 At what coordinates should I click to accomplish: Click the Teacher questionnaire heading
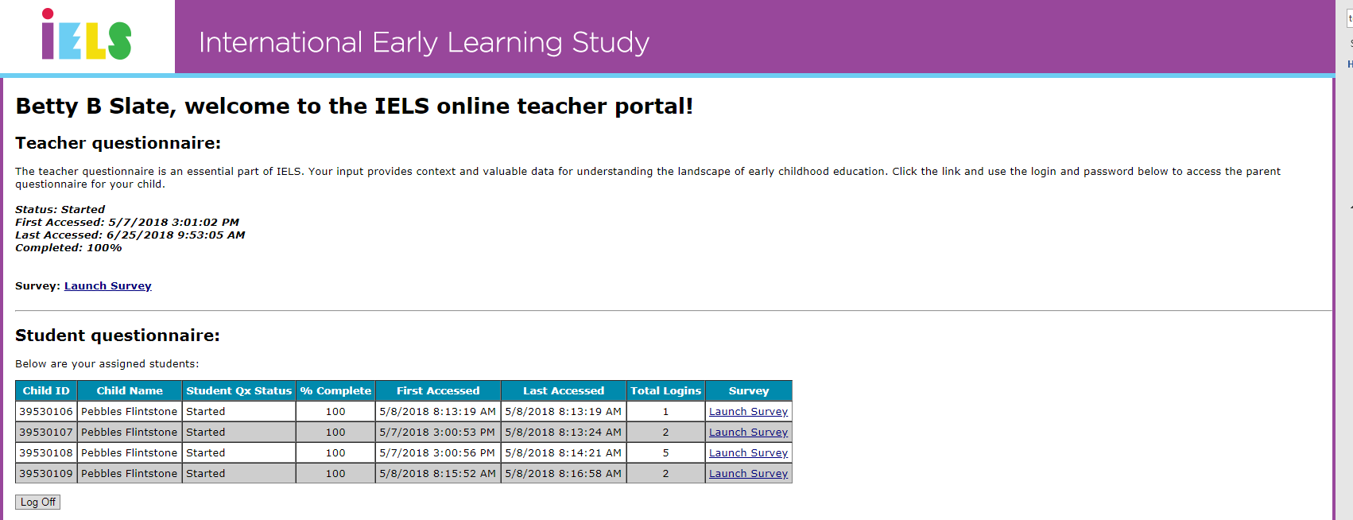point(118,143)
